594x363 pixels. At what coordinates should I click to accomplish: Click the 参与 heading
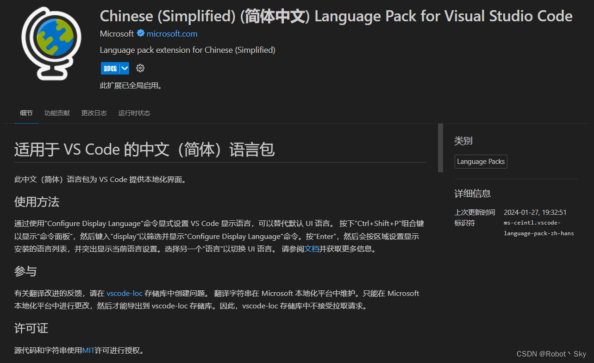[x=25, y=272]
